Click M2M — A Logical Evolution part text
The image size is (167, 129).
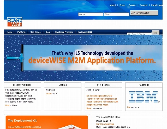pyautogui.click(x=113, y=127)
